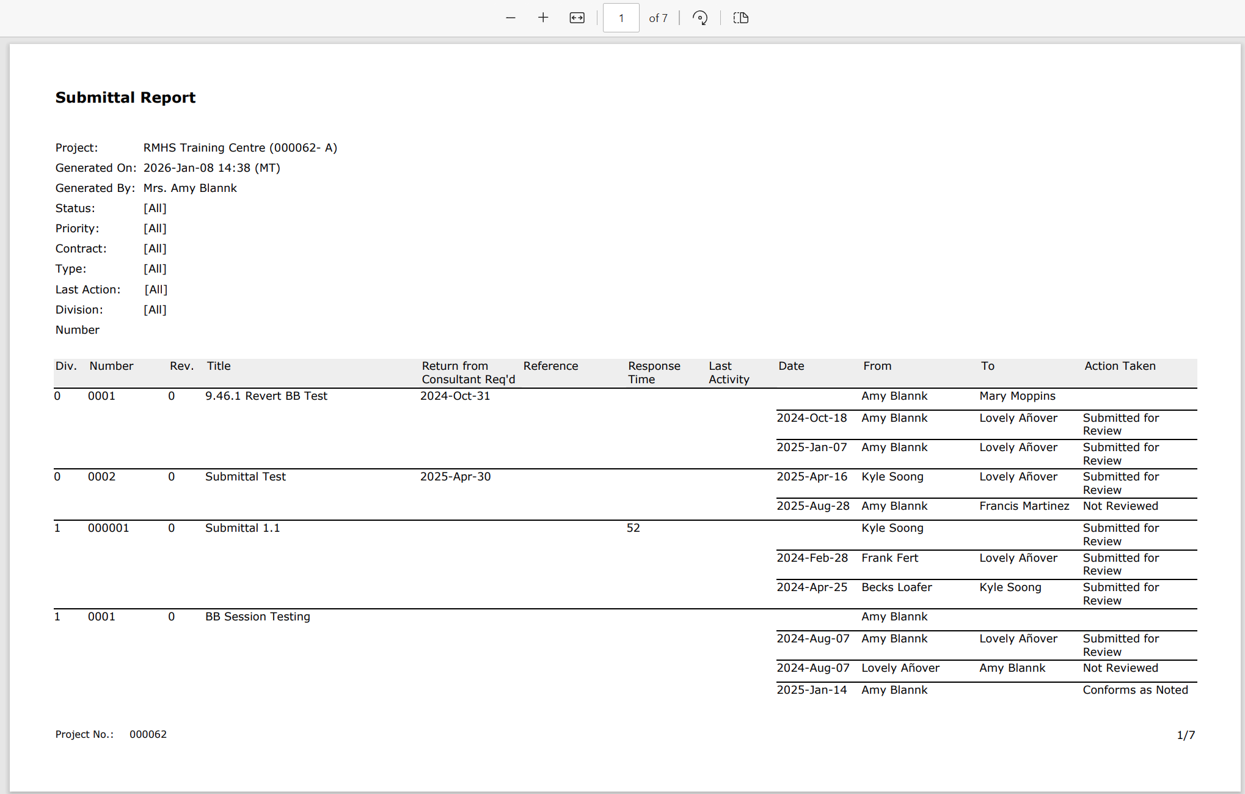This screenshot has height=794, width=1245.
Task: Click project name 'RMHS Training Centre (000062- A)'
Action: tap(240, 148)
